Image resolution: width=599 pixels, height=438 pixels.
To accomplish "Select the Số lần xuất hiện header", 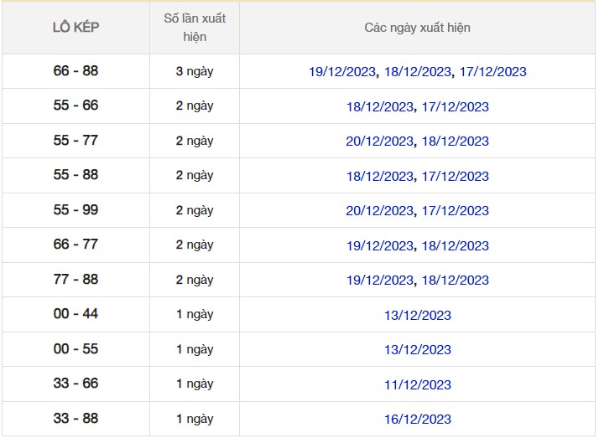I will click(194, 28).
